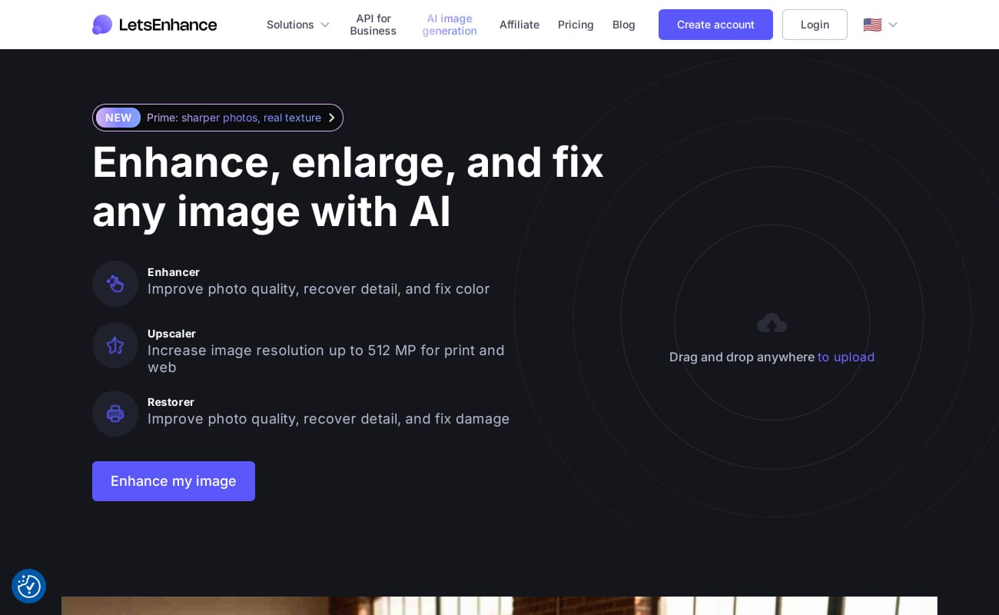Click the Enhance my image button
This screenshot has height=615, width=999.
[174, 481]
